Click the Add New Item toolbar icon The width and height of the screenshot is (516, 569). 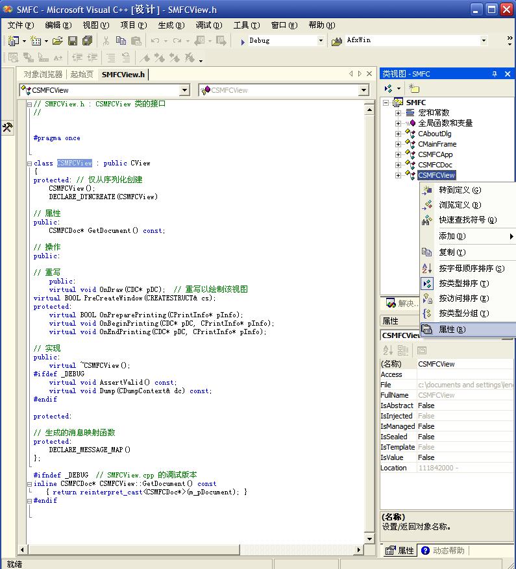click(x=36, y=41)
